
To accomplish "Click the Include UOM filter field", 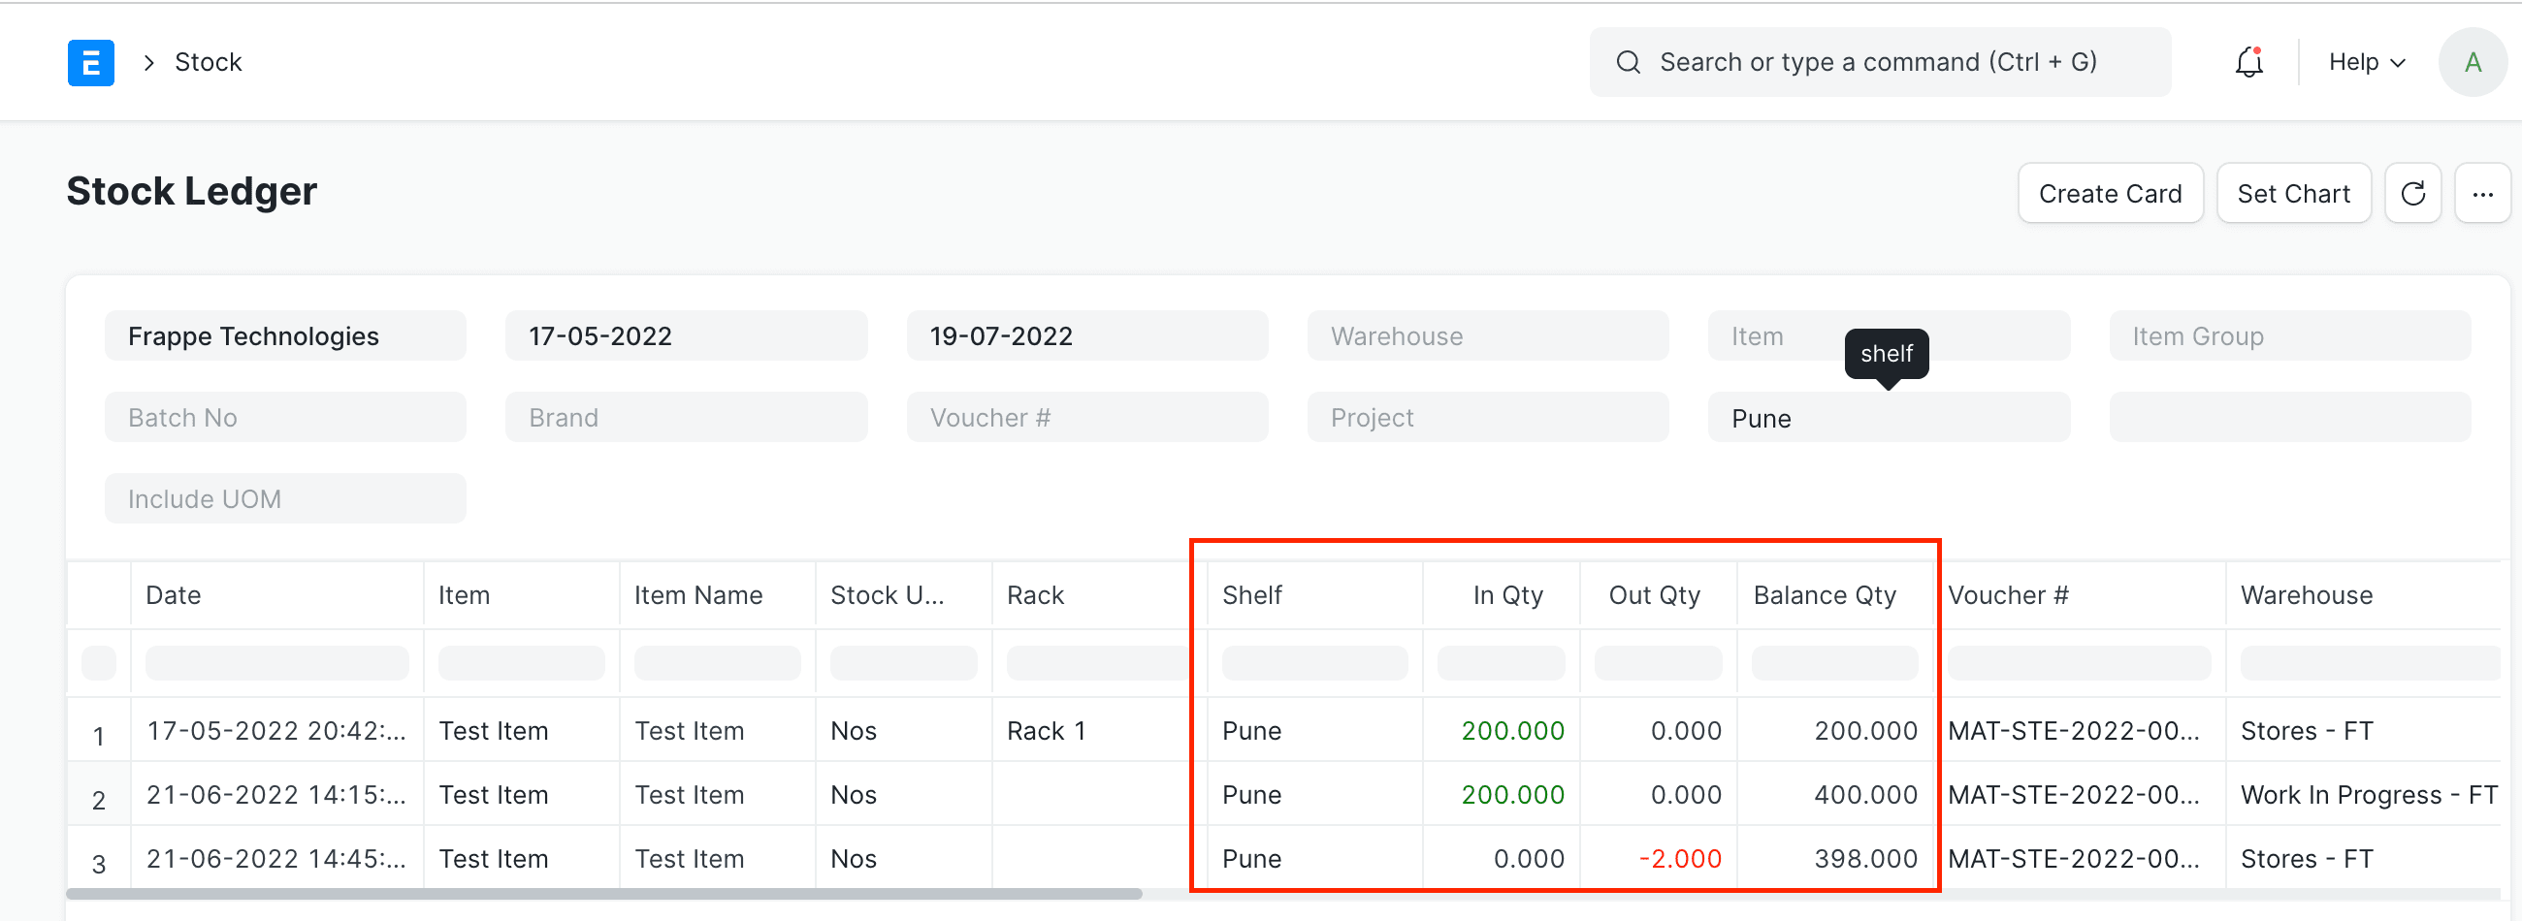I will [x=285, y=498].
